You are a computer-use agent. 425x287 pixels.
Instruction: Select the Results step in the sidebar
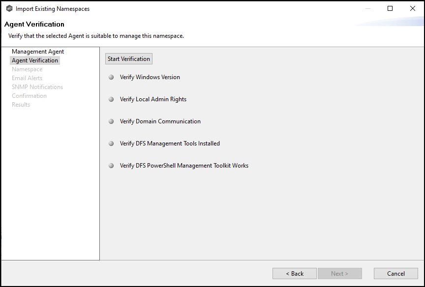(x=21, y=105)
